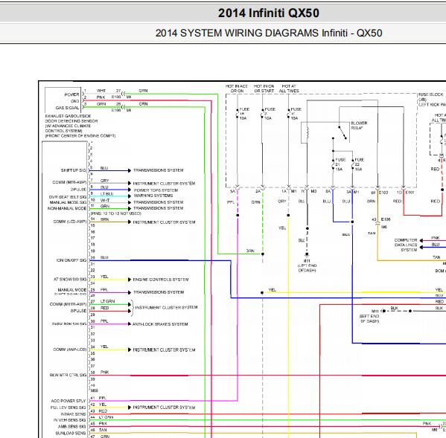Click the "SUNLOAD SENS" label
The image size is (446, 438).
(70, 433)
